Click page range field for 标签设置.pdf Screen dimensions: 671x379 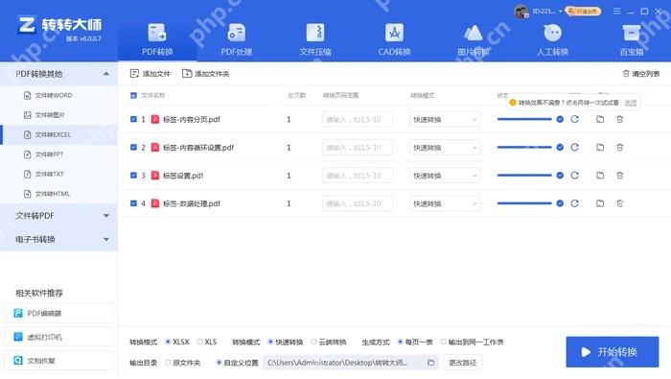point(358,176)
